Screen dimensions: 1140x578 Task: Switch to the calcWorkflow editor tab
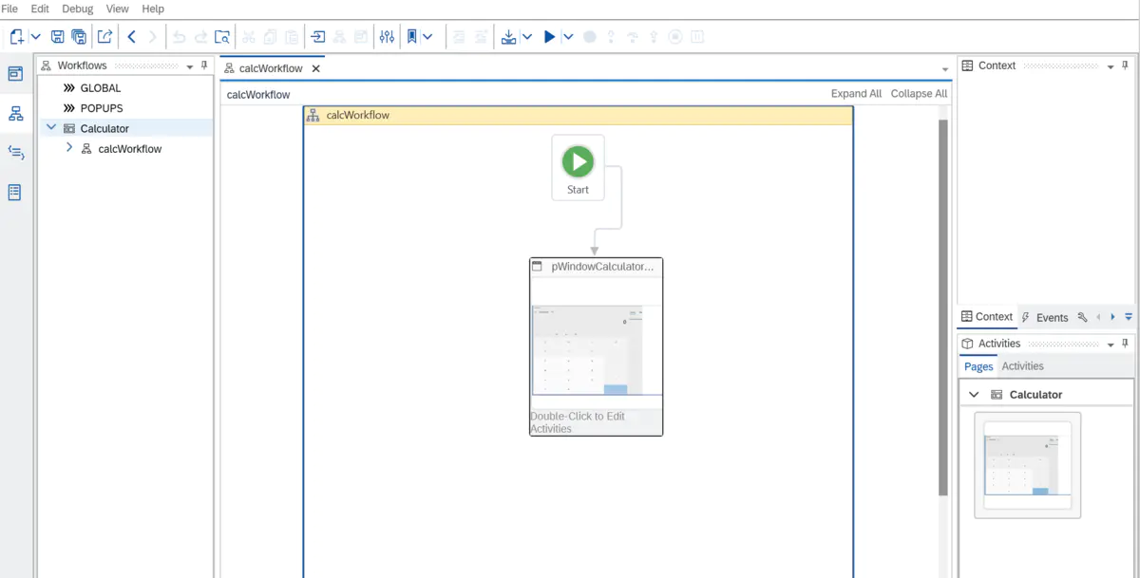click(271, 68)
